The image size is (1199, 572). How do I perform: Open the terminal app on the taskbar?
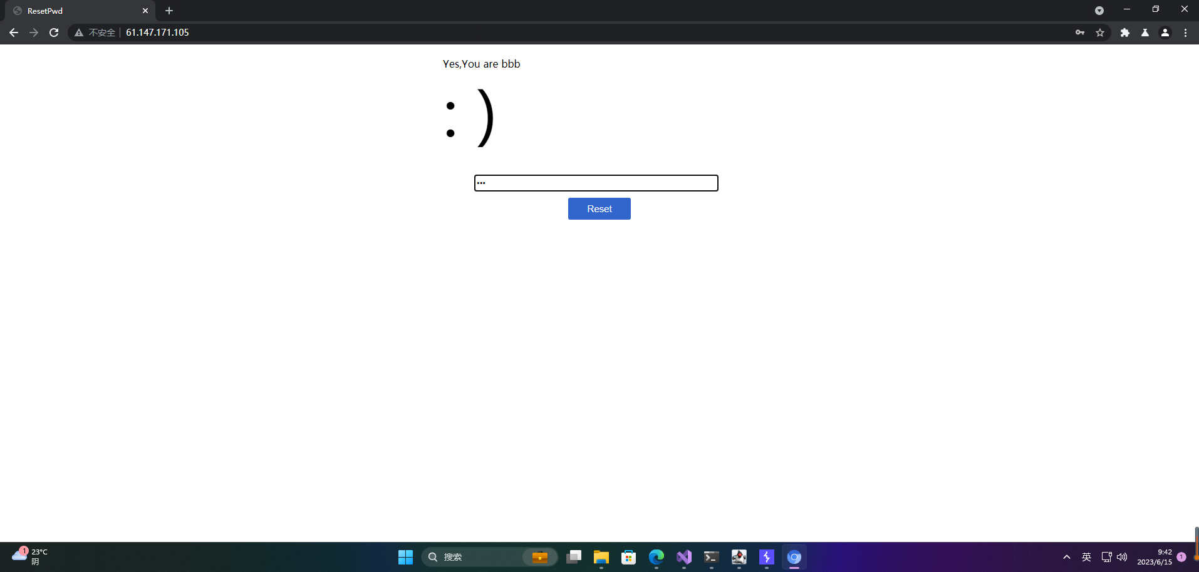pyautogui.click(x=712, y=557)
